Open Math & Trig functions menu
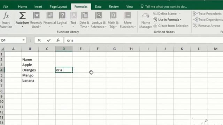 113,20
